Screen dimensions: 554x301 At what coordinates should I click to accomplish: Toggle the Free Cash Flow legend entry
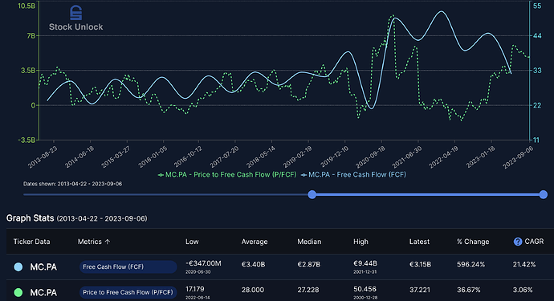(353, 174)
